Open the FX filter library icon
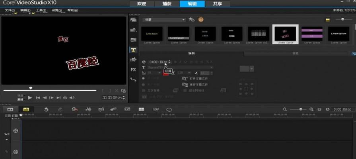 click(133, 70)
